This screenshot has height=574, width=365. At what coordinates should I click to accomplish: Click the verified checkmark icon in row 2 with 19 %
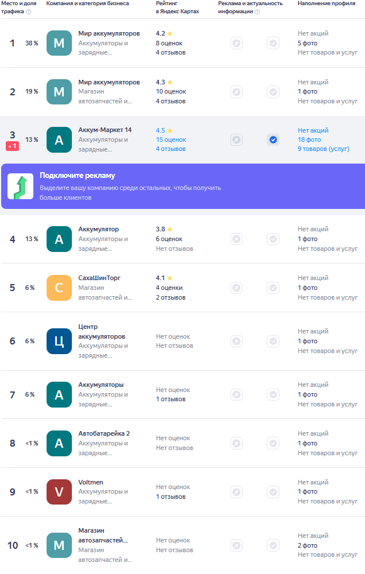coord(273,92)
